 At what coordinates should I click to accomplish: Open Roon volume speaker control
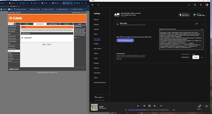pos(206,106)
